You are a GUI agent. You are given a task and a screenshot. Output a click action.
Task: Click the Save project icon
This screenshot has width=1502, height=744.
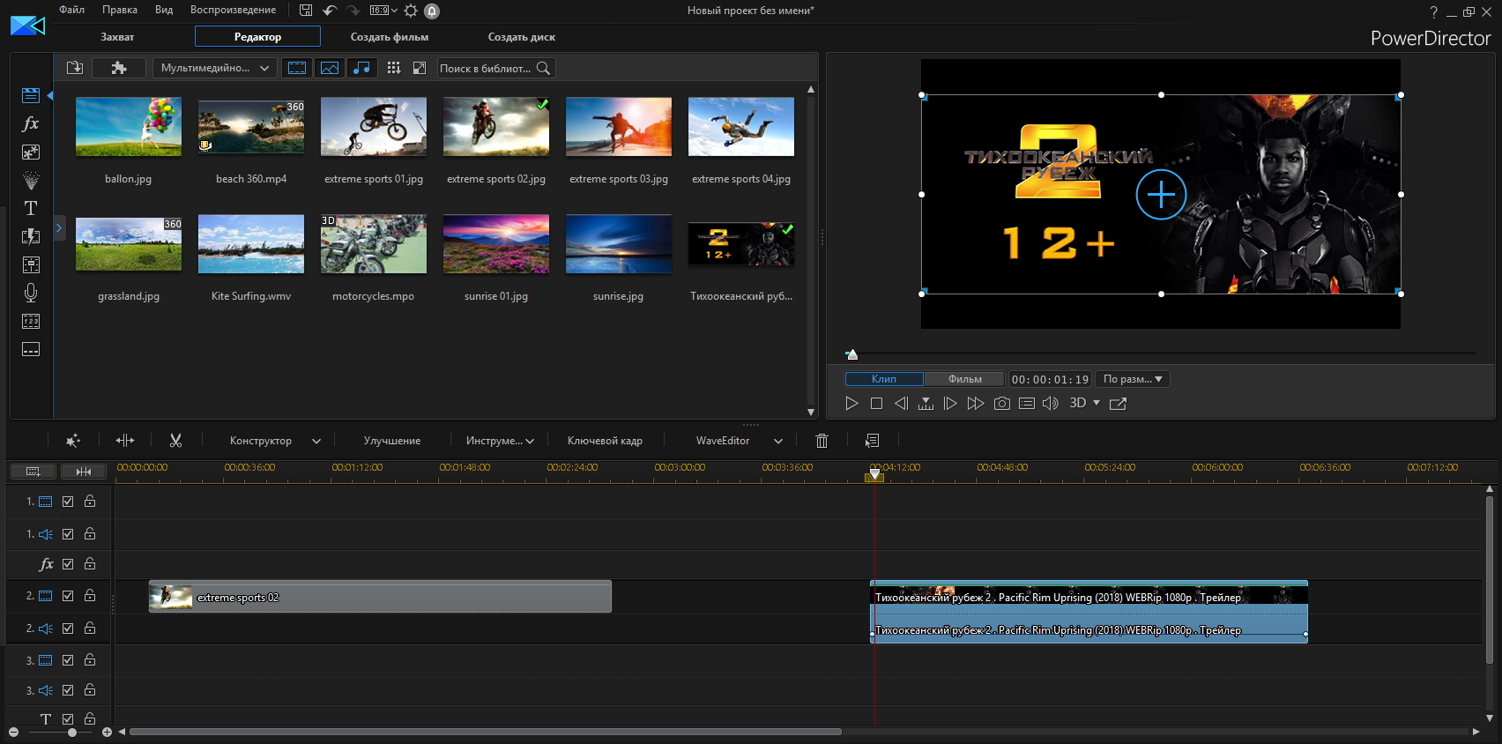pyautogui.click(x=306, y=11)
